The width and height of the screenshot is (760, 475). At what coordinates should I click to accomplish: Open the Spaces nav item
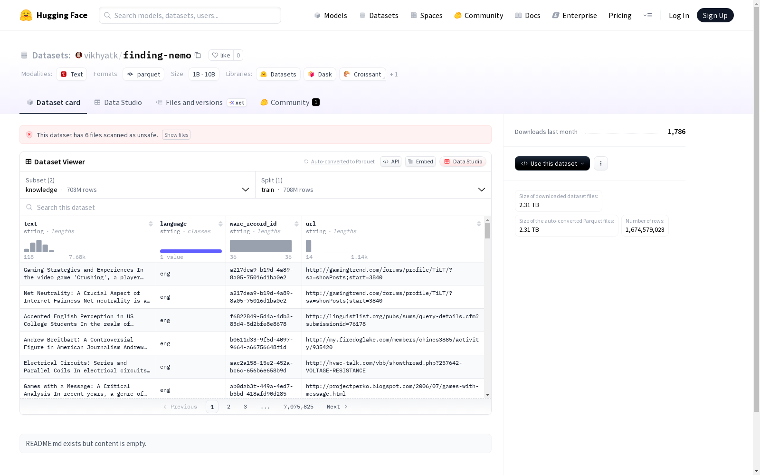coord(427,15)
